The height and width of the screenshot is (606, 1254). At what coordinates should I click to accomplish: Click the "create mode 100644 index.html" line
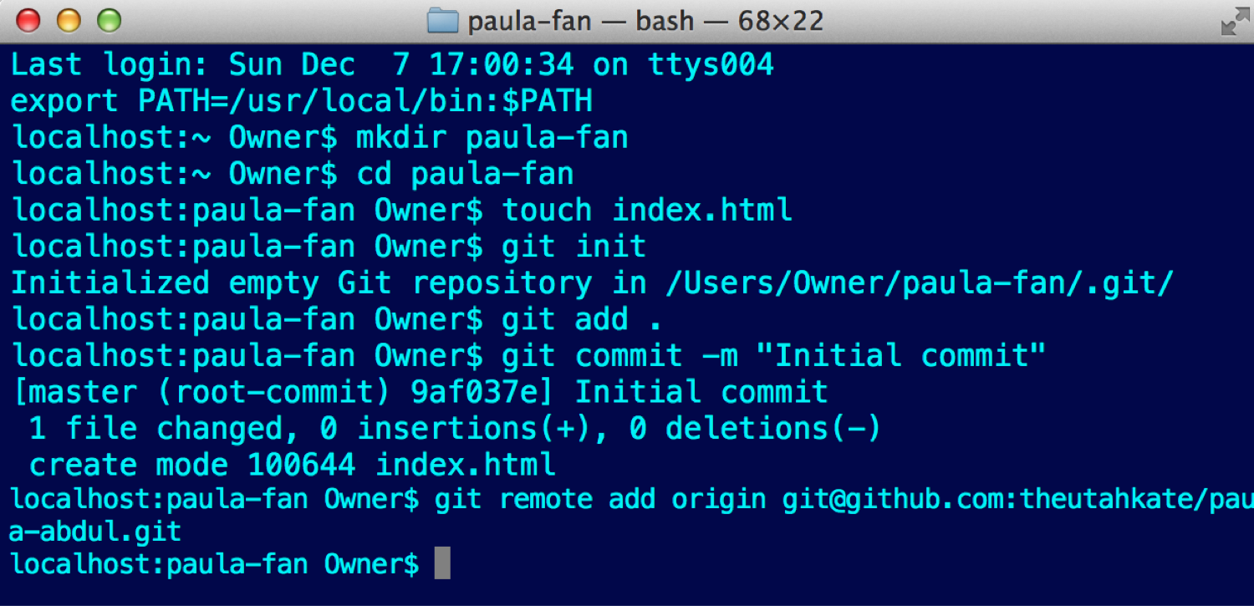pos(293,465)
